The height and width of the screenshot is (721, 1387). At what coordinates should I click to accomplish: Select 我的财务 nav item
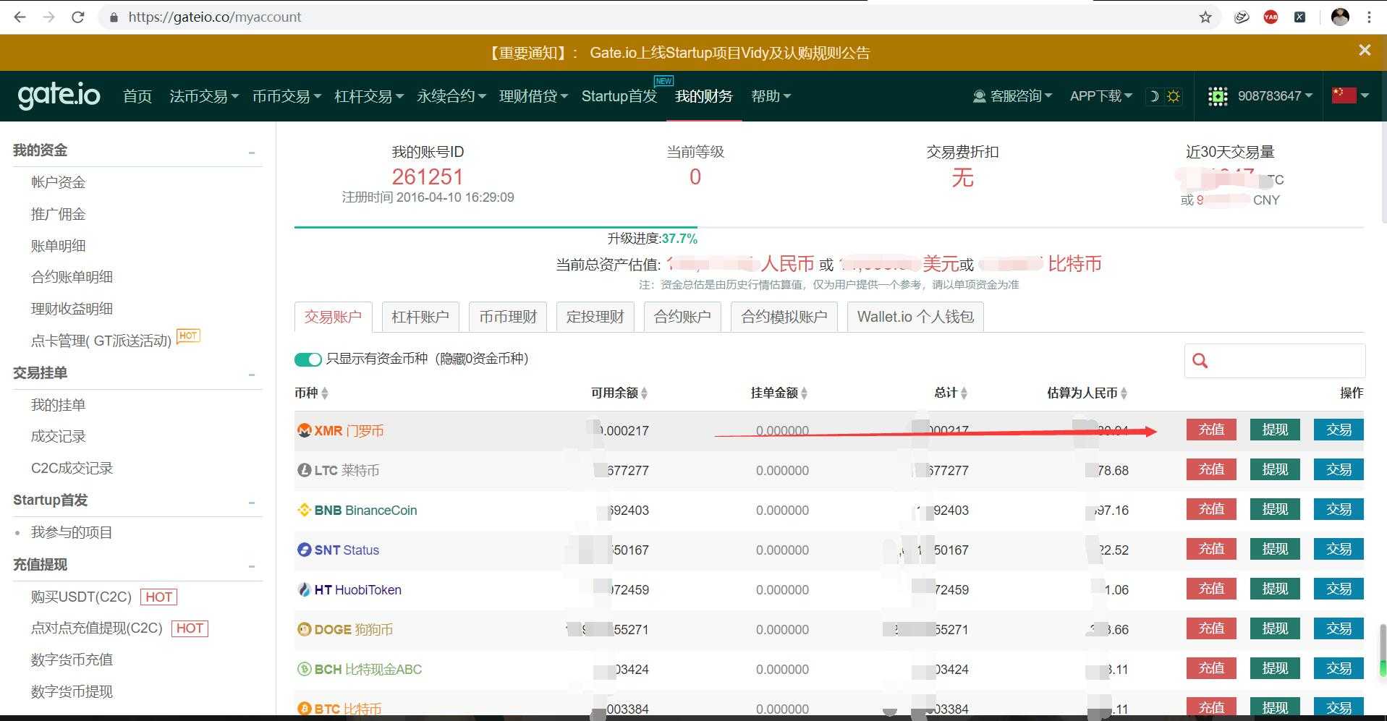704,96
